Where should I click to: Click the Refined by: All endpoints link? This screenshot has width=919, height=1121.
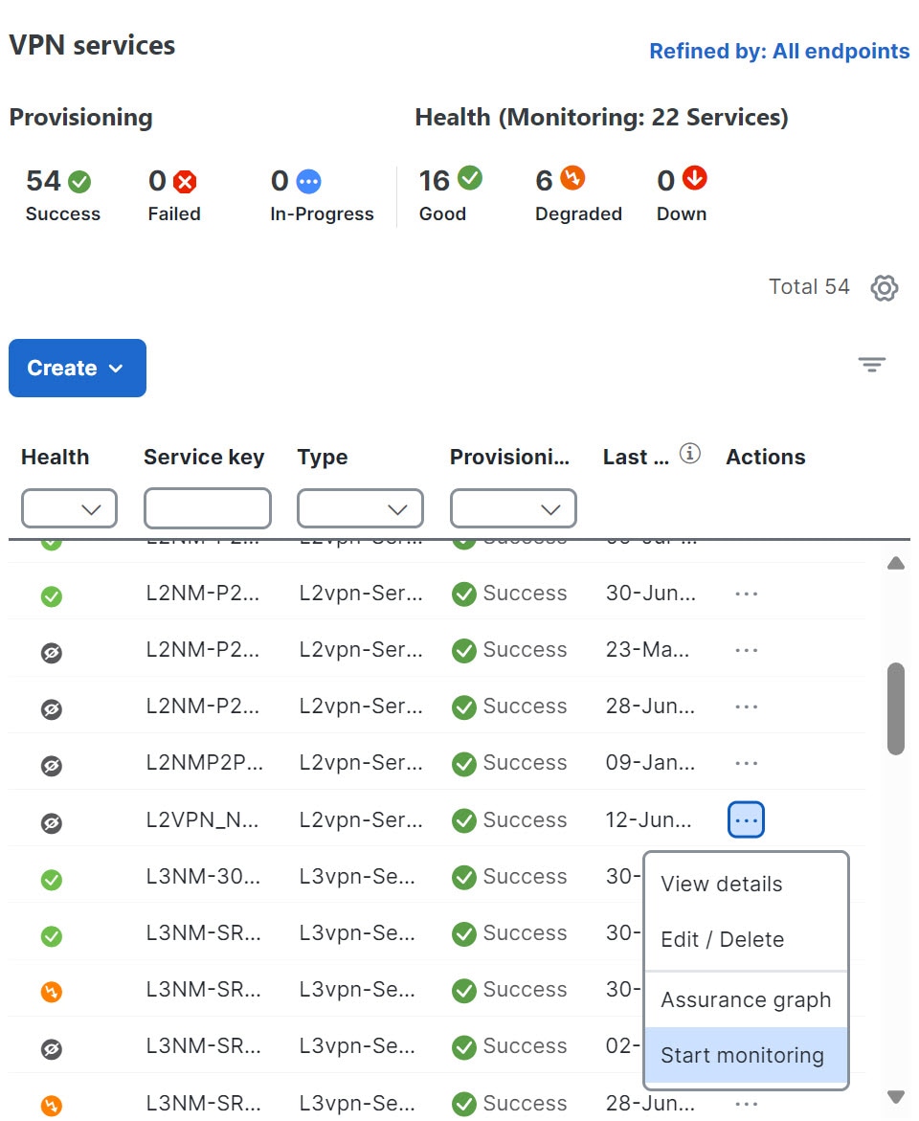[x=778, y=51]
